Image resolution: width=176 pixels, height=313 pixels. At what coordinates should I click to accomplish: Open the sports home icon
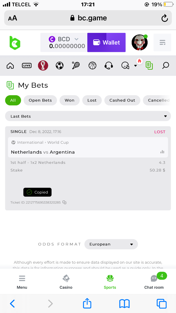[10, 65]
